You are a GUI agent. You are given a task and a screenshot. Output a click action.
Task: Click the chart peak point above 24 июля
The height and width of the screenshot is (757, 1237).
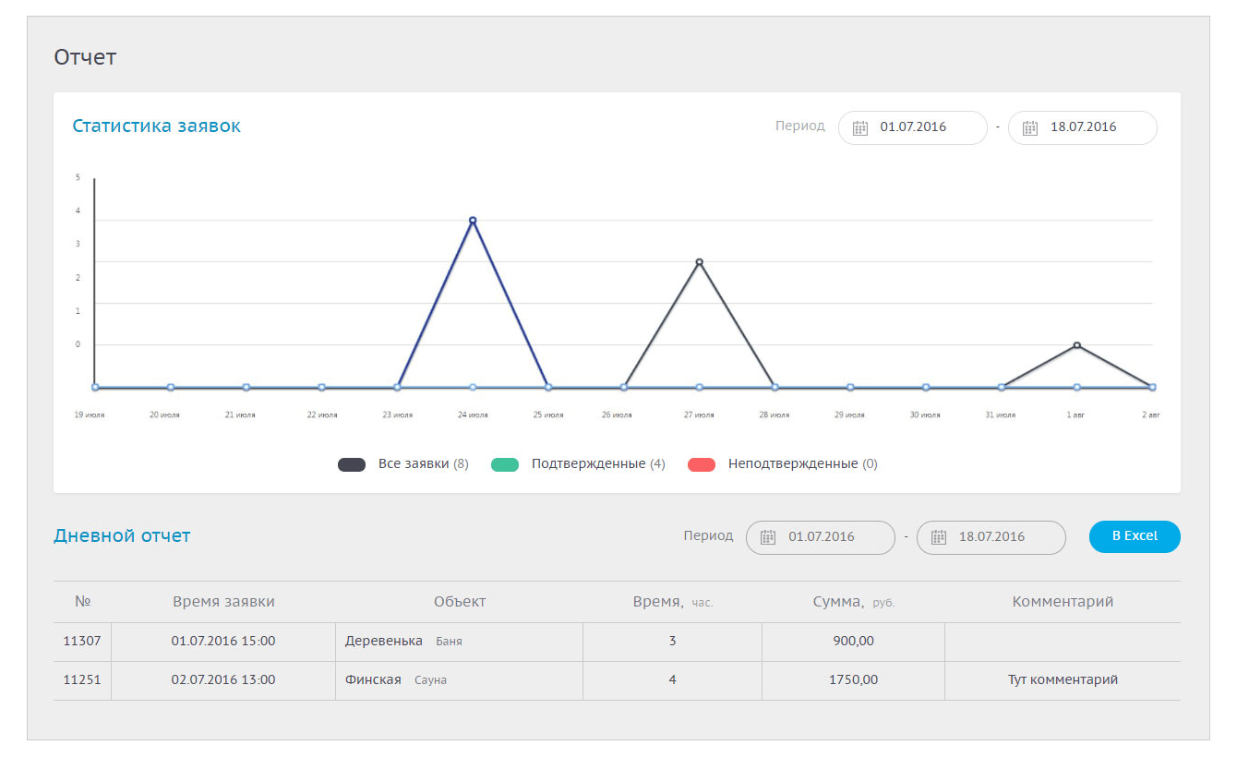pos(473,221)
